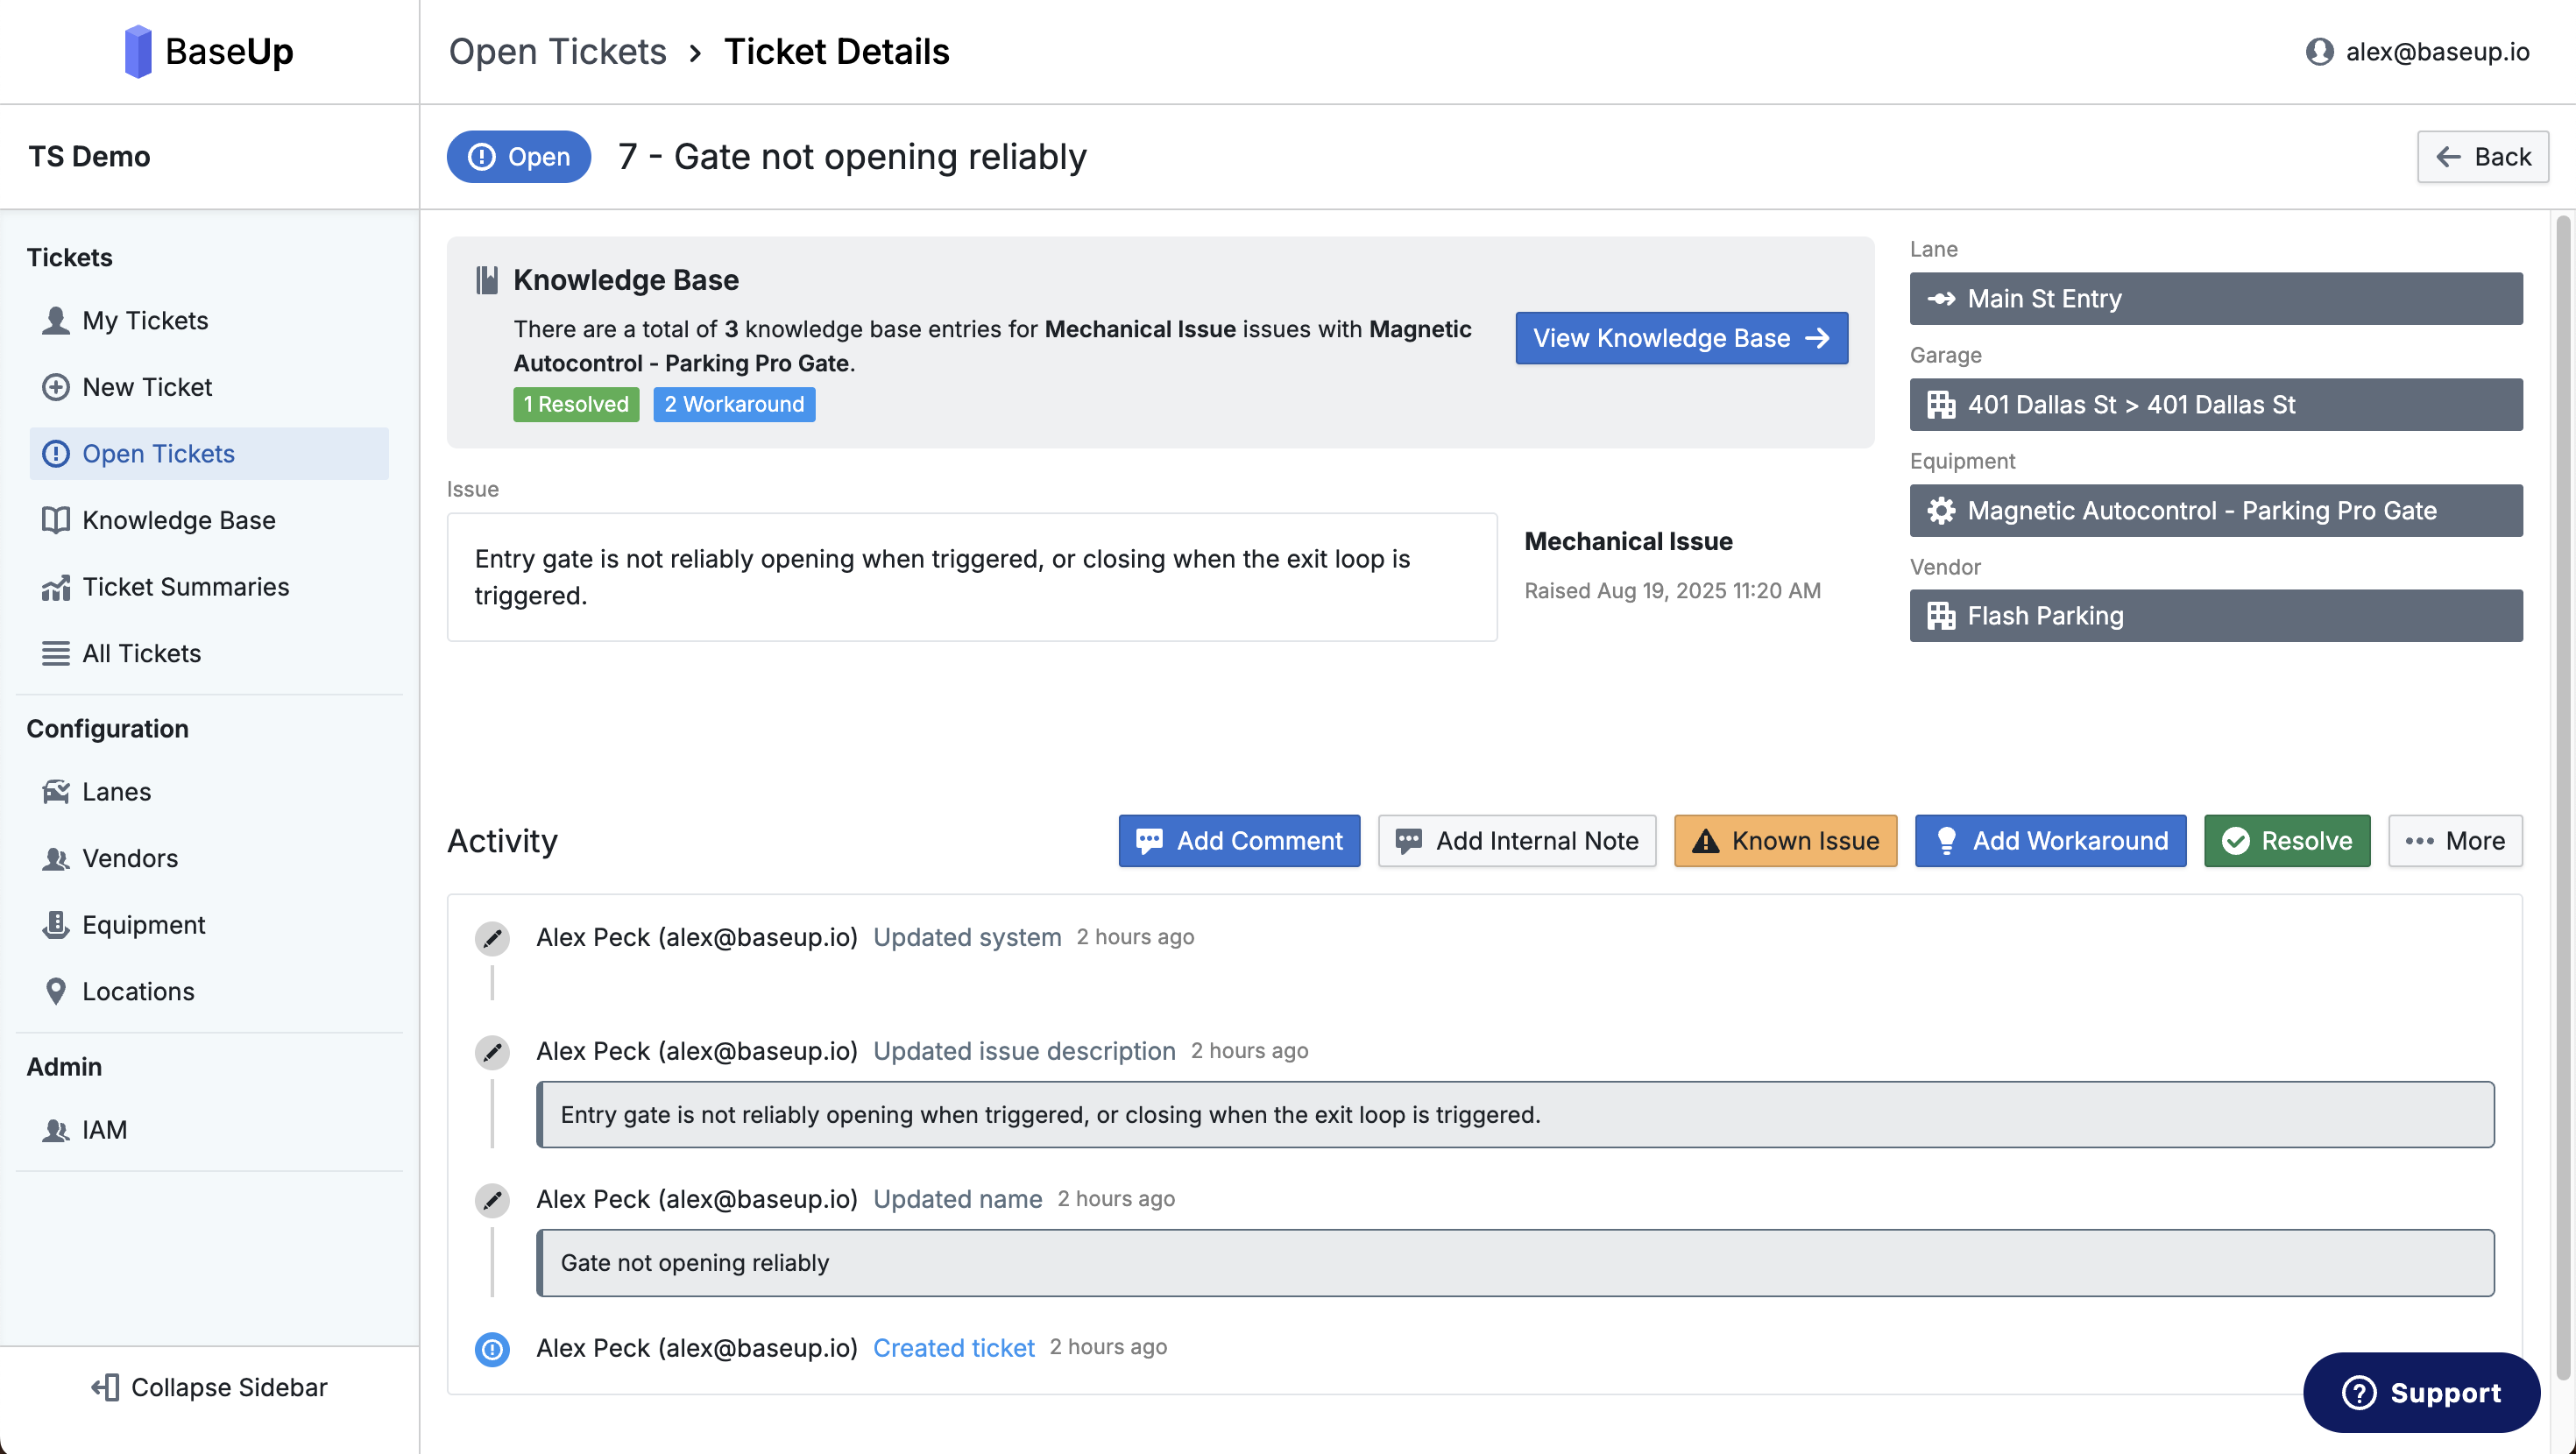2576x1454 pixels.
Task: Click the Resolve button
Action: pos(2287,841)
